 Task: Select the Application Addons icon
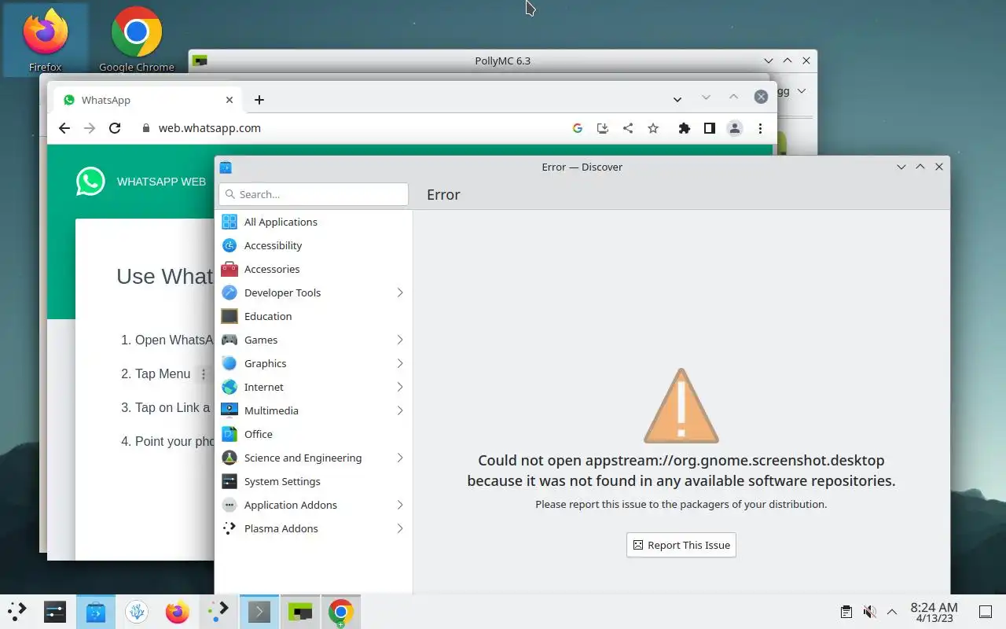click(x=229, y=505)
